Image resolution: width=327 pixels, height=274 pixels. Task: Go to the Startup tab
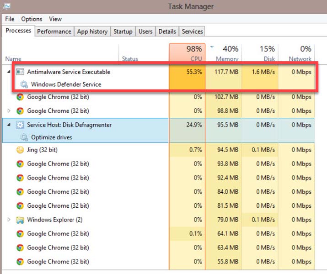click(x=123, y=32)
